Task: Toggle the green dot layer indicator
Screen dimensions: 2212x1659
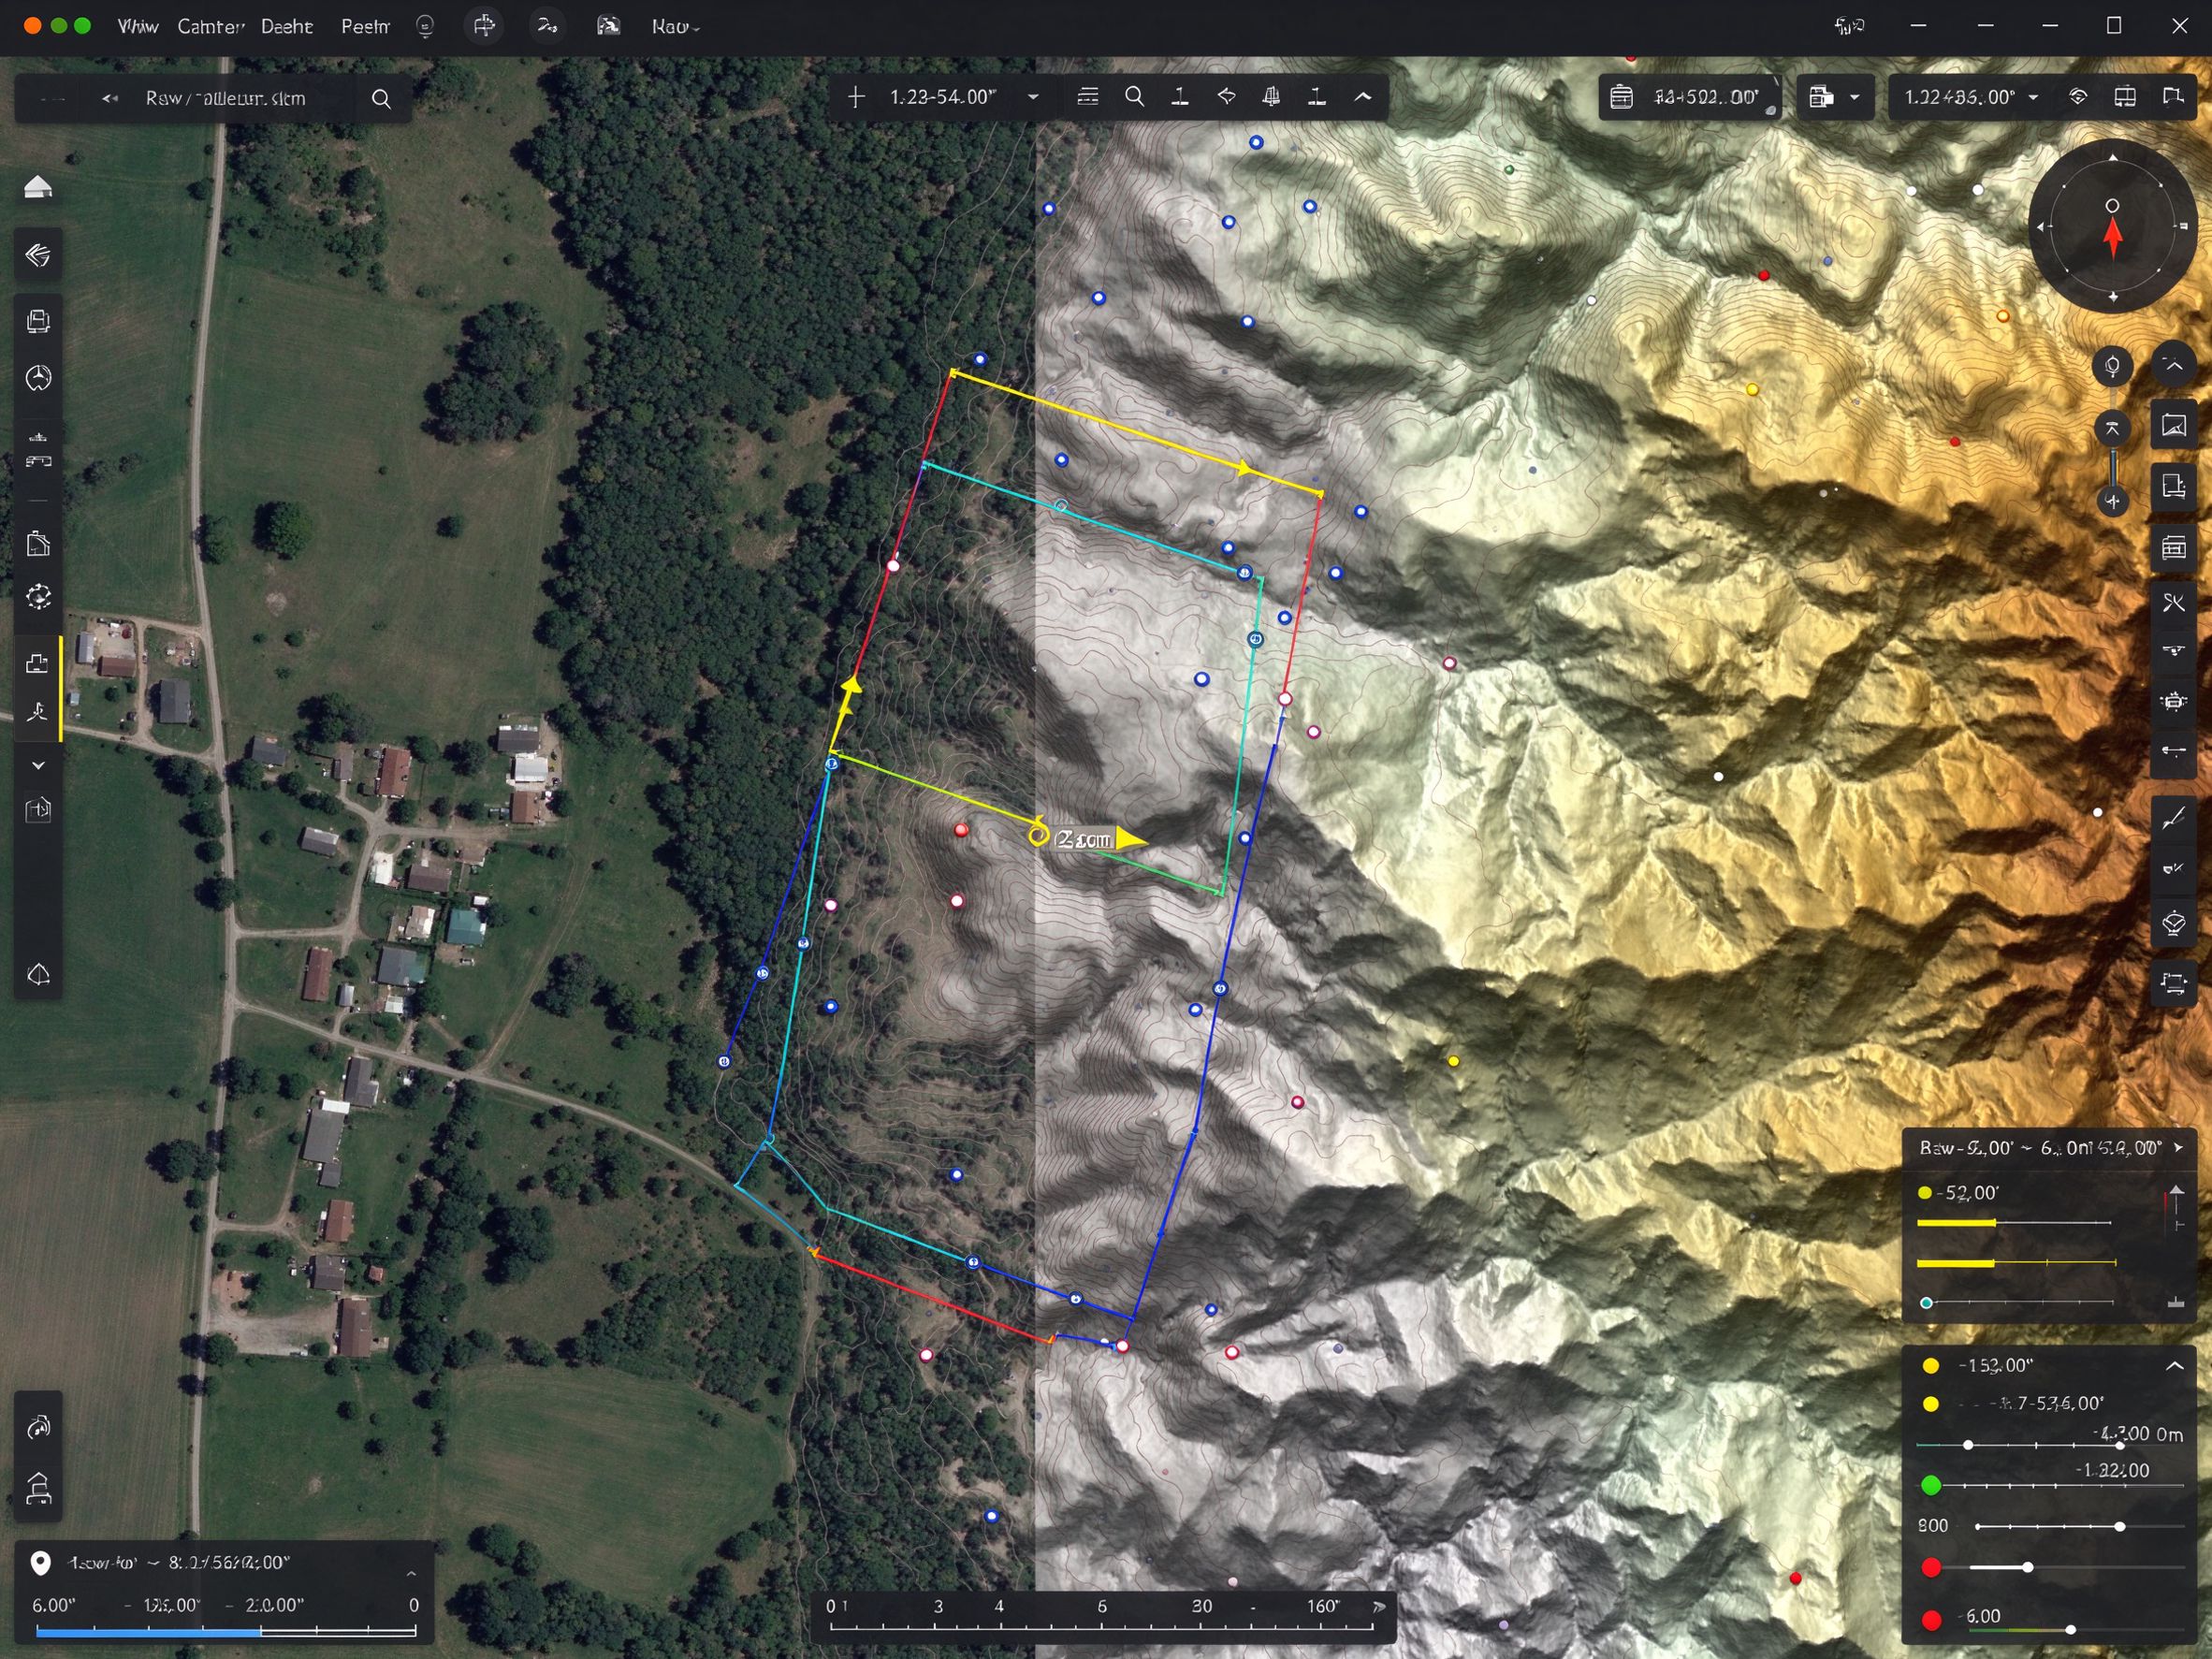Action: pyautogui.click(x=1931, y=1485)
